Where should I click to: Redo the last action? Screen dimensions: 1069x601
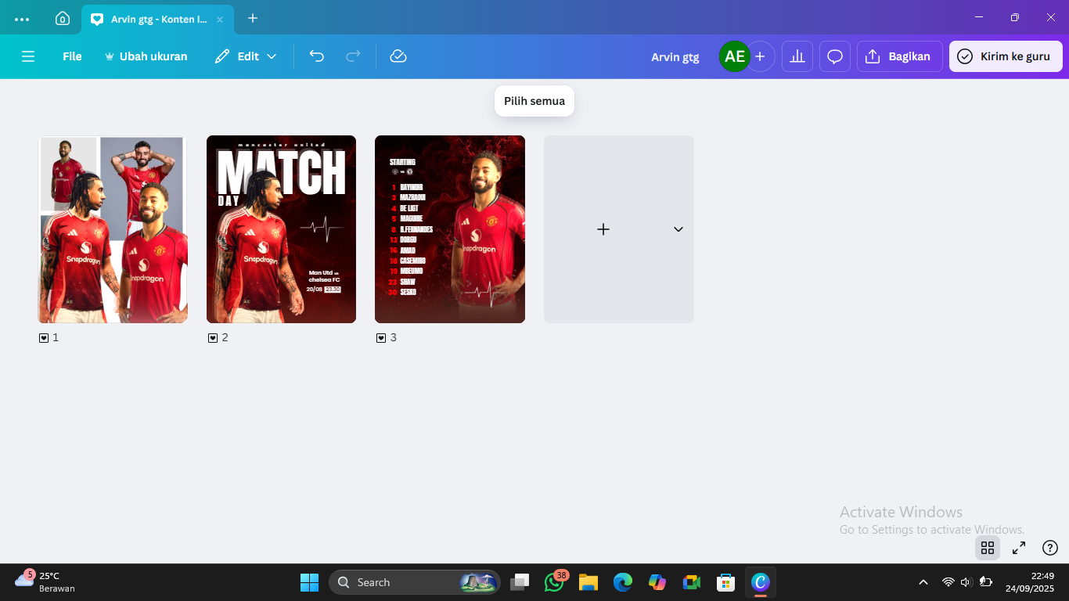[353, 56]
